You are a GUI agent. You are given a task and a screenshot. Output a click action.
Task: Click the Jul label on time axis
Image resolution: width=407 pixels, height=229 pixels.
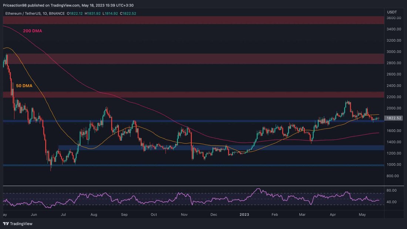pyautogui.click(x=63, y=215)
